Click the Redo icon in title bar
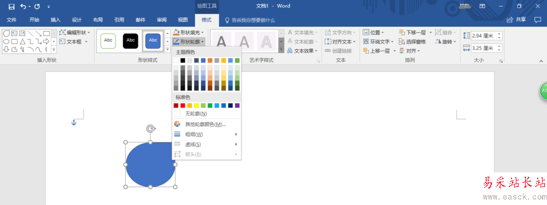This screenshot has width=547, height=205. [x=37, y=6]
